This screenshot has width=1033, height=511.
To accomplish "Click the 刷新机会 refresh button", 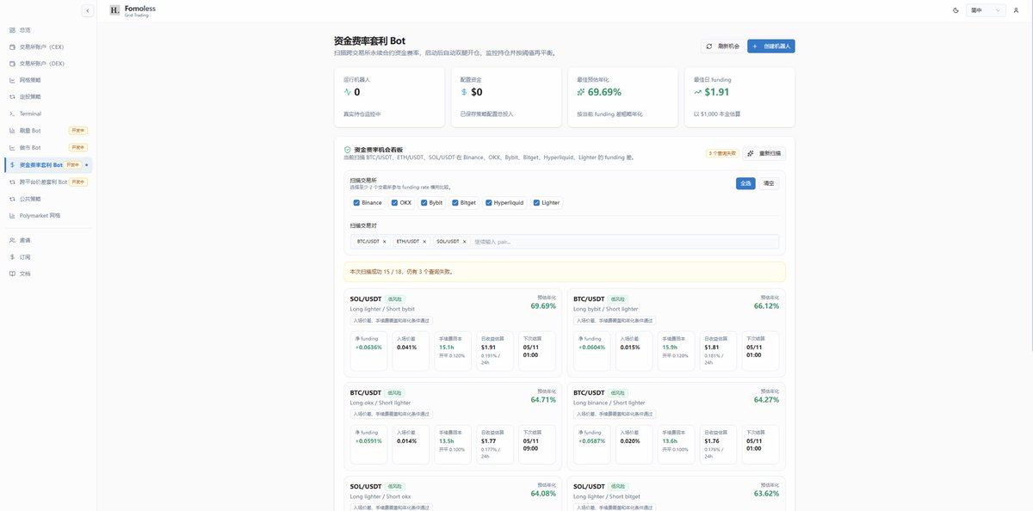I will (x=722, y=46).
